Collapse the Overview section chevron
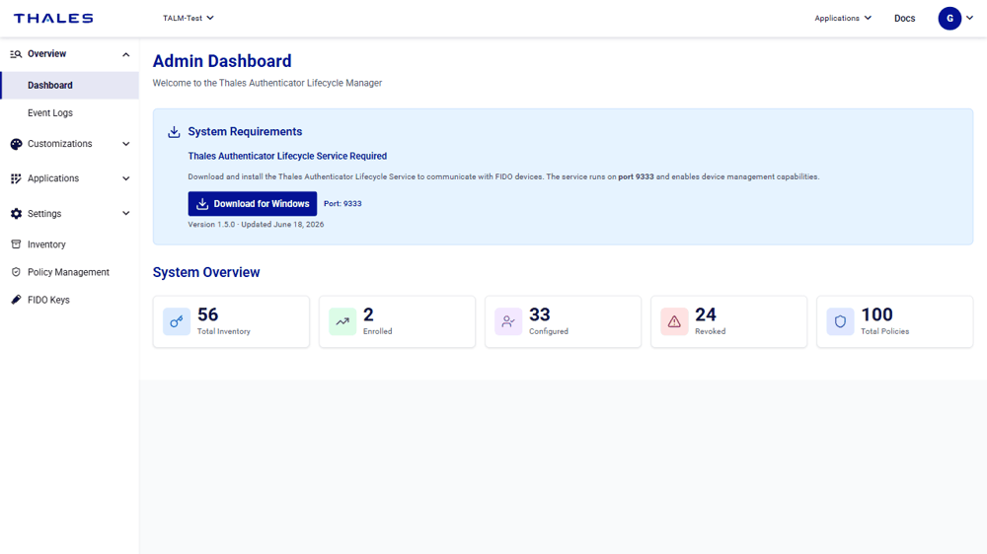The width and height of the screenshot is (987, 554). [x=126, y=54]
